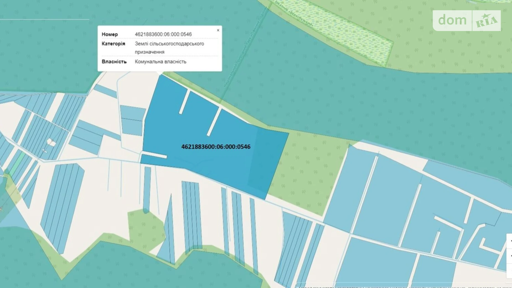Select highlighted parcel label 4621883600:06:000:0546 on map
Screen dimensions: 512x288
tap(216, 147)
